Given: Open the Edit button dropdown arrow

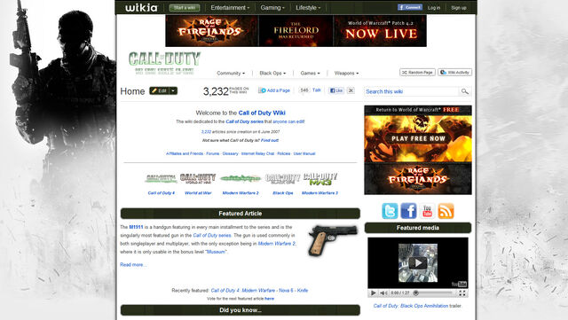Looking at the screenshot, I should tap(174, 91).
